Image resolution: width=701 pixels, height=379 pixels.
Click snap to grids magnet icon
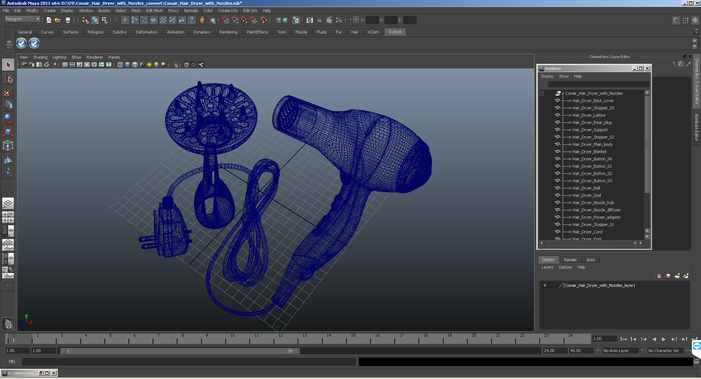[225, 20]
